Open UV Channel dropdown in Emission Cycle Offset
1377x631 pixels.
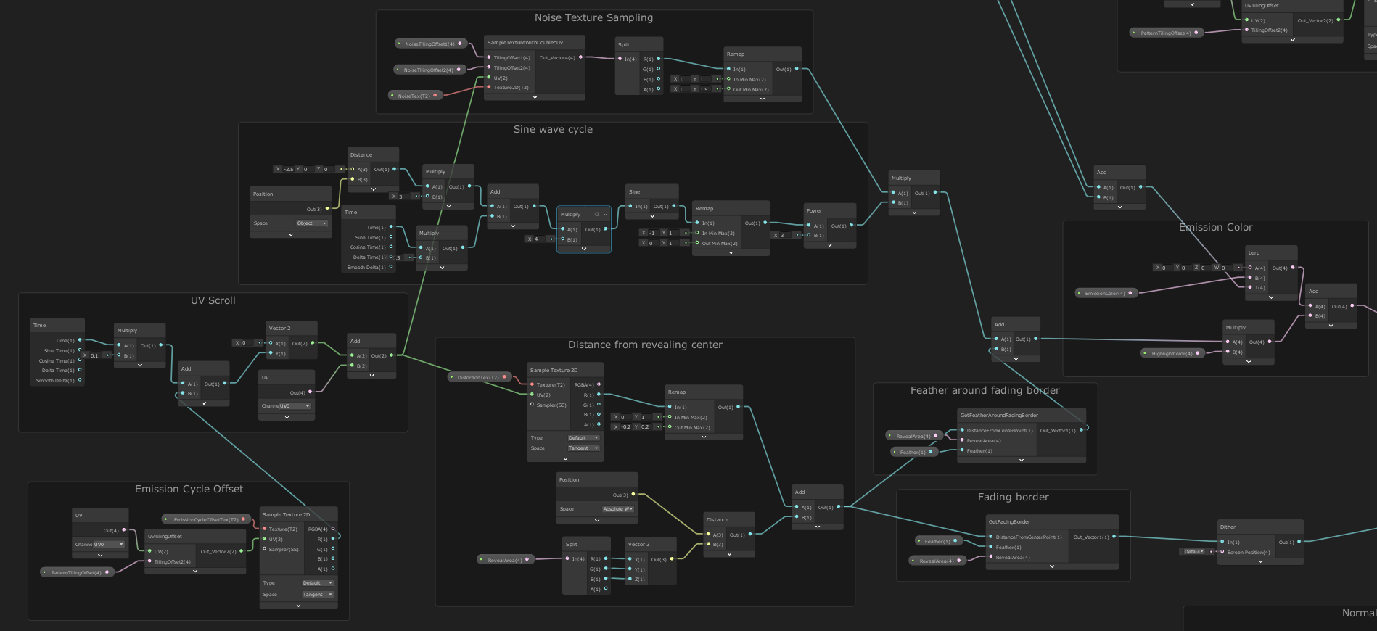(x=109, y=545)
